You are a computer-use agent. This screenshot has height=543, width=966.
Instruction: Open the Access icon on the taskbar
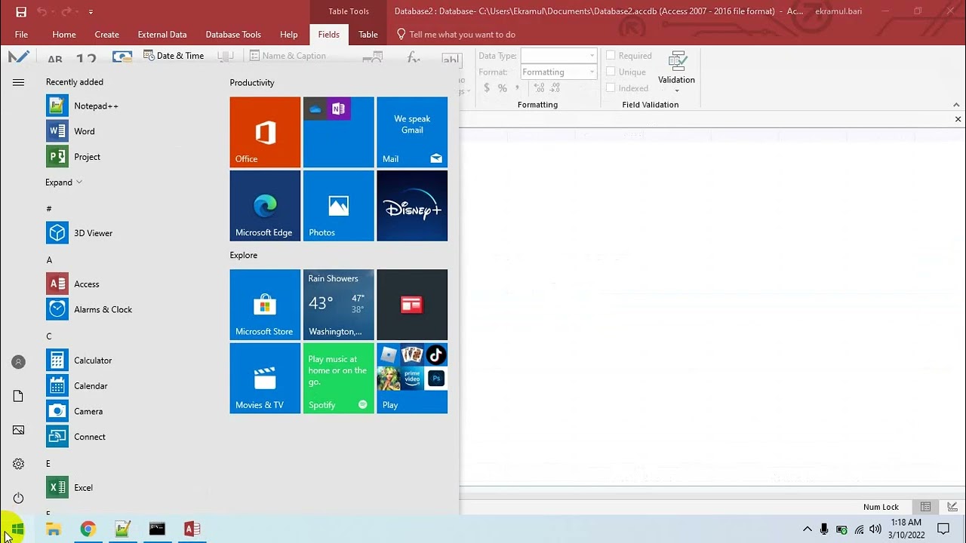point(192,529)
